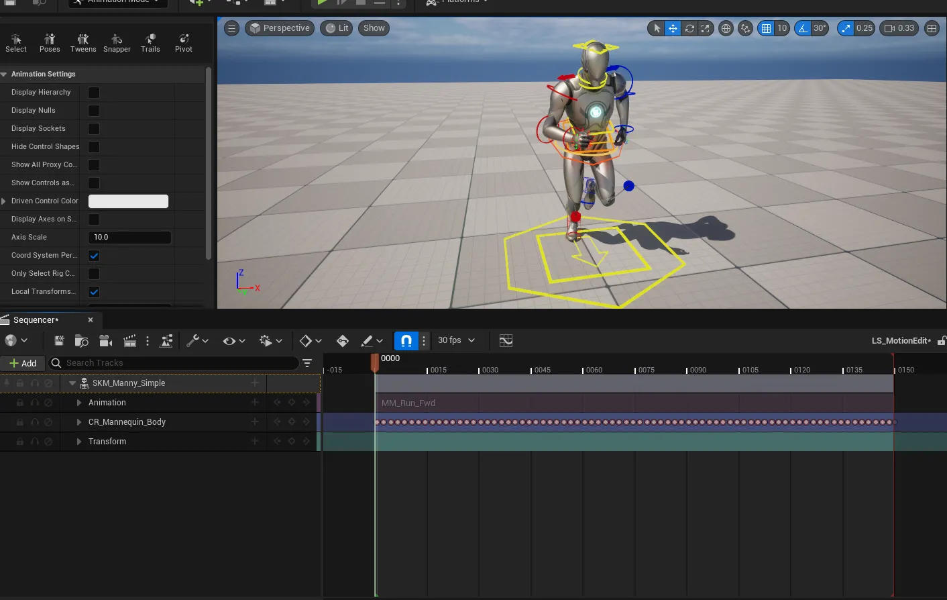Uncheck Coord System Per Widget checkbox
This screenshot has height=600, width=947.
[x=94, y=256]
